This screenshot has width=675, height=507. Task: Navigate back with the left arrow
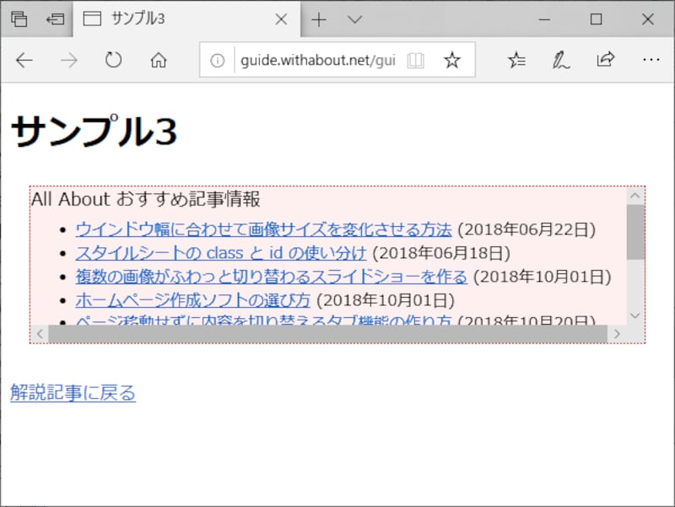[24, 60]
